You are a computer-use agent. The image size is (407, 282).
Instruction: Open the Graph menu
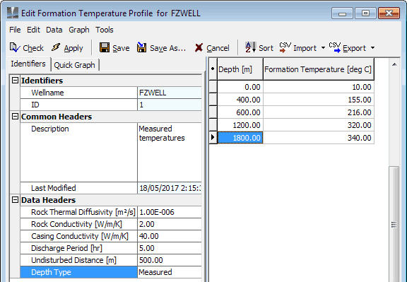pos(79,30)
